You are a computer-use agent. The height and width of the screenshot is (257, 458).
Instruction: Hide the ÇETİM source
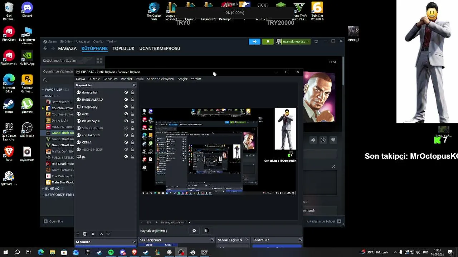pos(126,142)
